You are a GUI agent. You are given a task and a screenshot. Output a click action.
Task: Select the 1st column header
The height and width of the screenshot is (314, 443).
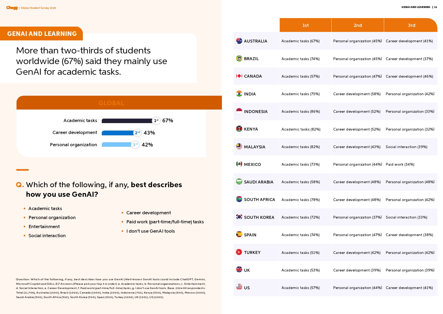click(x=305, y=25)
